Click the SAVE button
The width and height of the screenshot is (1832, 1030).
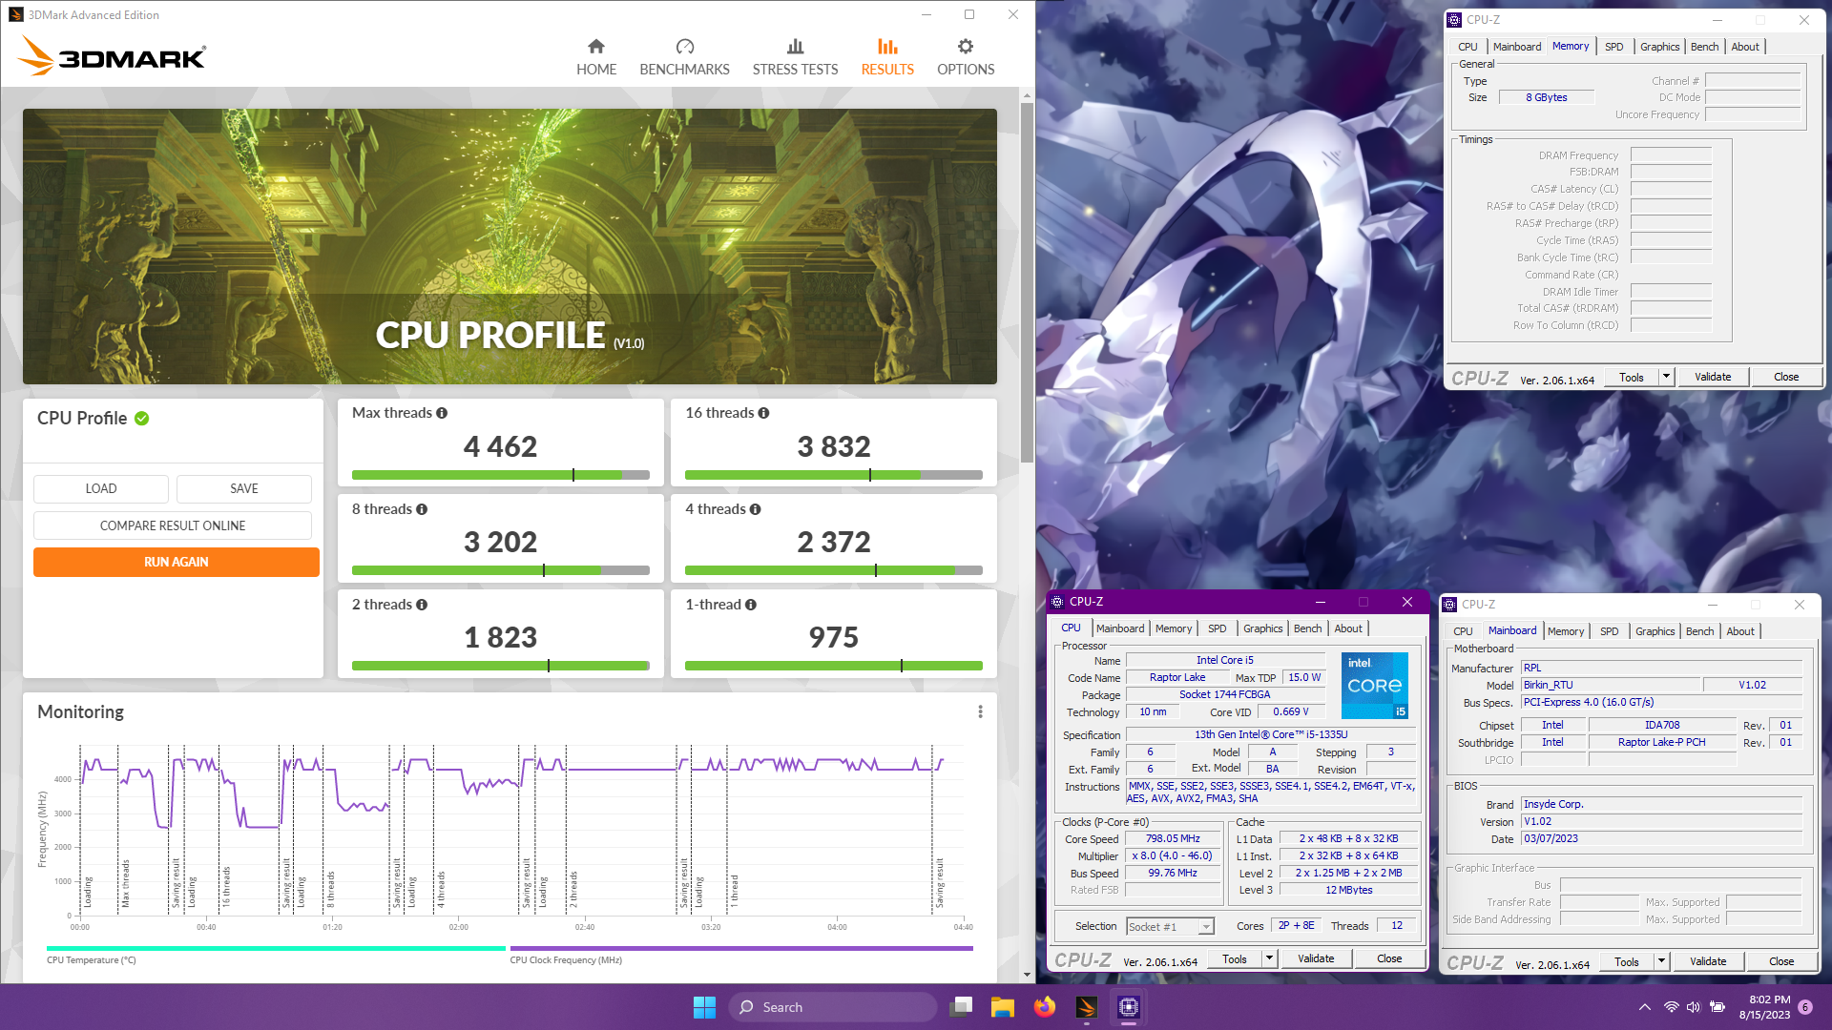[x=244, y=488]
